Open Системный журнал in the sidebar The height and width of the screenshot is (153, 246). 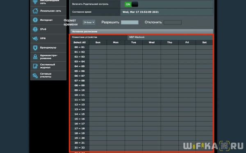coord(48,66)
